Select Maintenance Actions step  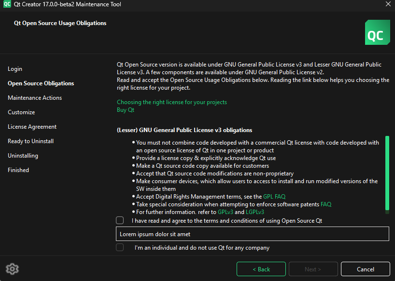coord(35,98)
